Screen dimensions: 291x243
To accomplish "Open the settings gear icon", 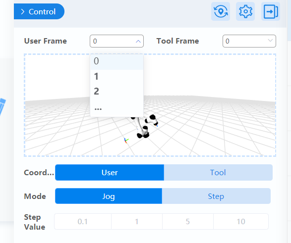I will 245,11.
